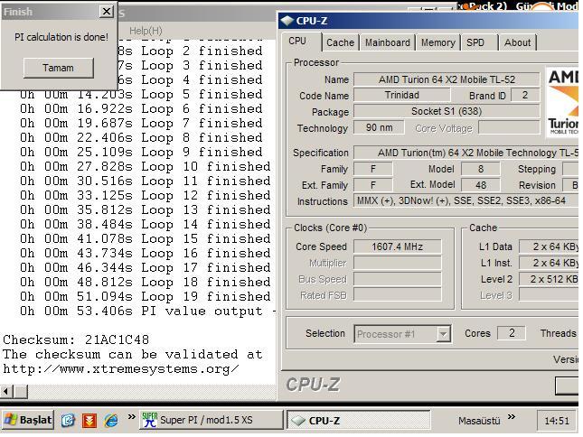Switch to CPU-Z taskbar button
Image resolution: width=583 pixels, height=437 pixels.
(x=358, y=421)
